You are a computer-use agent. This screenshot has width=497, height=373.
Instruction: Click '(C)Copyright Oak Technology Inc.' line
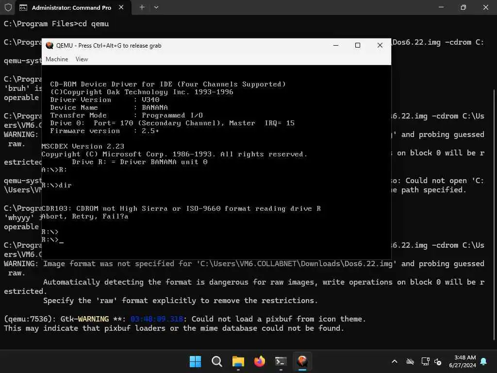(142, 92)
